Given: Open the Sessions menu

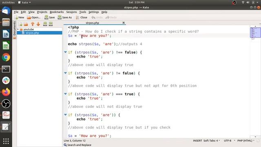Looking at the screenshot, I should coord(72,12).
